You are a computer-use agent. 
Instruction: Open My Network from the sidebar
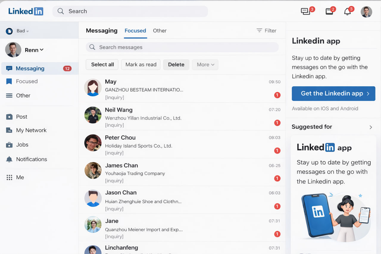pyautogui.click(x=31, y=130)
